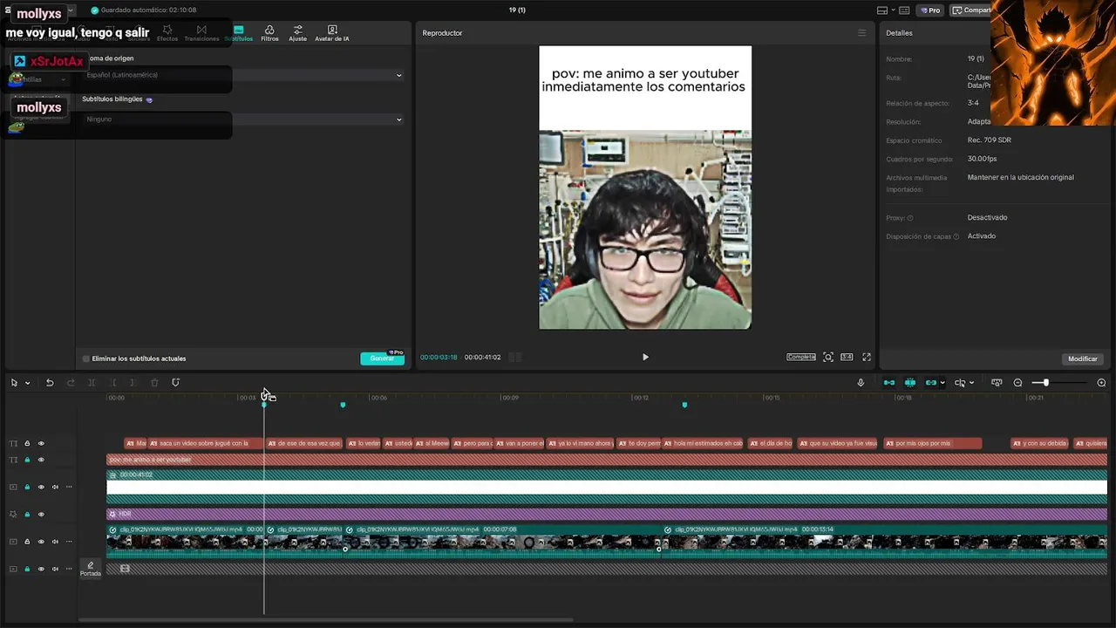The image size is (1116, 628).
Task: Undo the last edit
Action: tap(50, 383)
